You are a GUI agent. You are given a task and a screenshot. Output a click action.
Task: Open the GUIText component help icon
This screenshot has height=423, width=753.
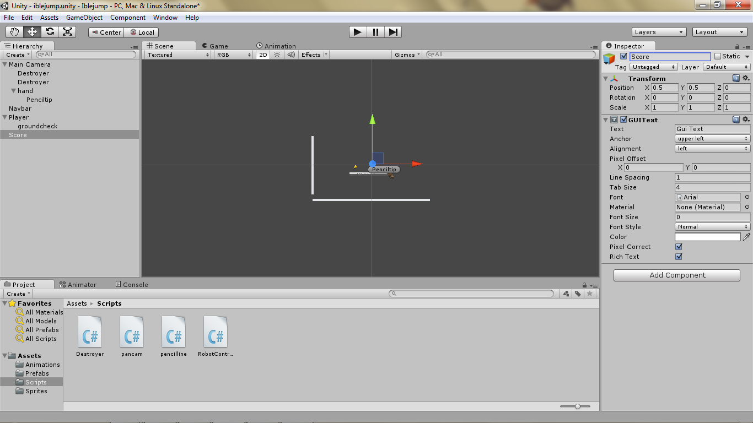736,120
